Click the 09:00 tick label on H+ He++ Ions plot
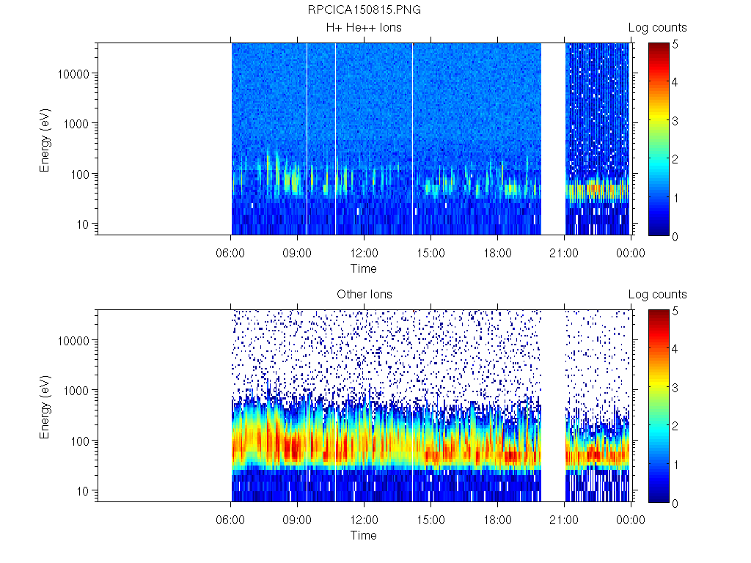Image resolution: width=751 pixels, height=563 pixels. pos(297,253)
